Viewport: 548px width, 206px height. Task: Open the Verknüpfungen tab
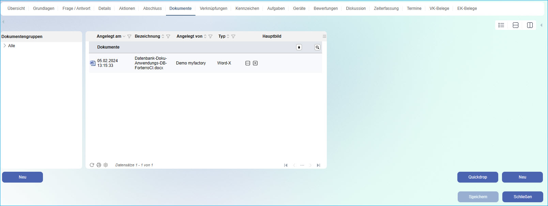click(x=213, y=8)
